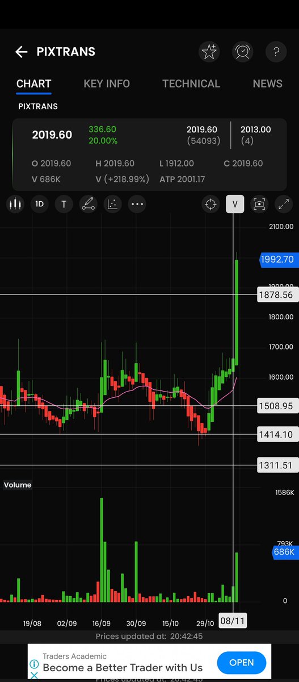Click the 2100.00 price axis label

click(281, 227)
